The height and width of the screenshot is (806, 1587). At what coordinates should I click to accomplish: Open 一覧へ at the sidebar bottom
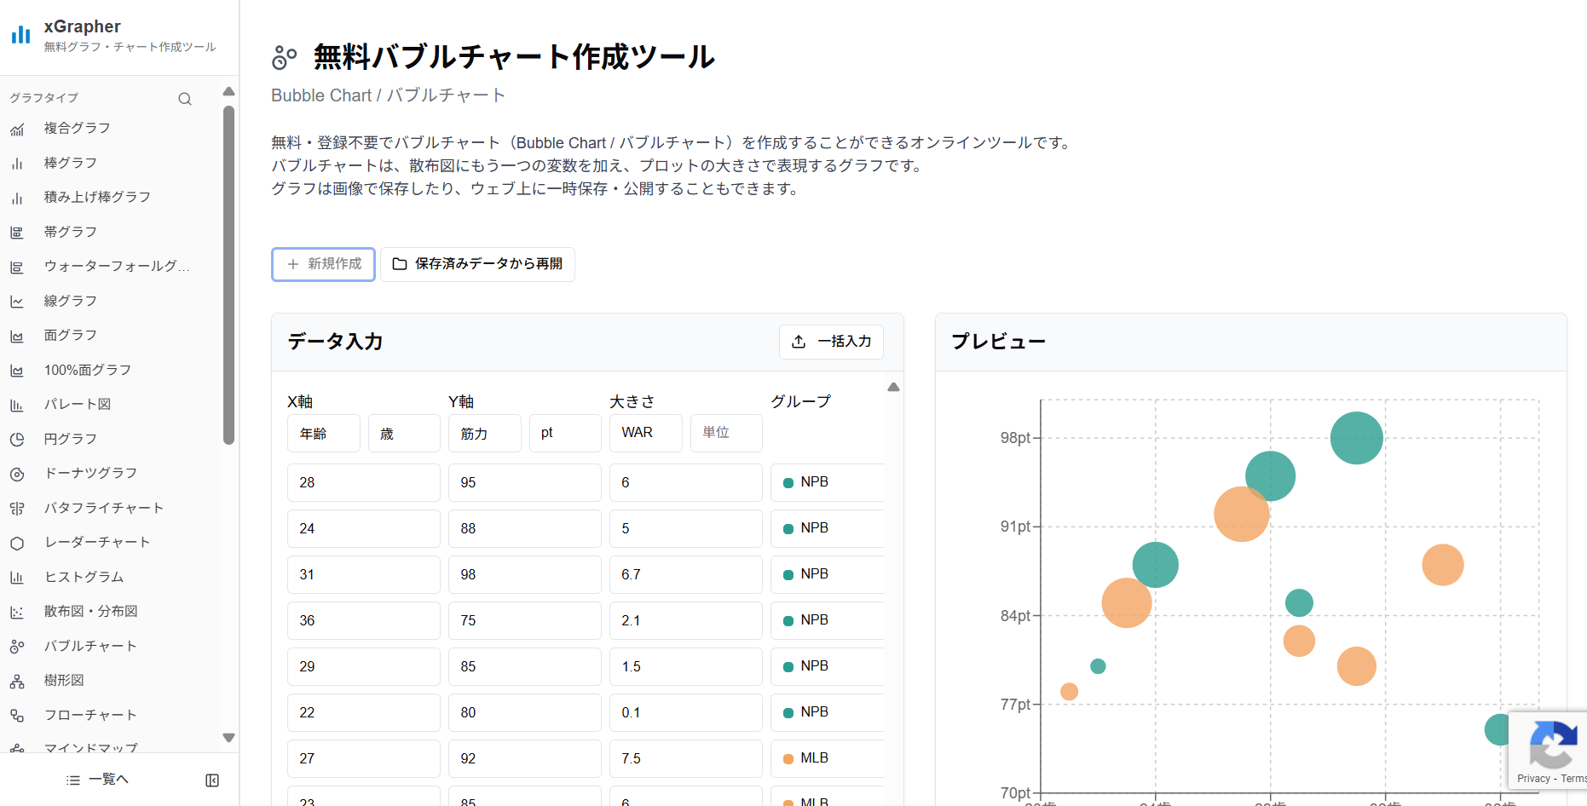(96, 779)
